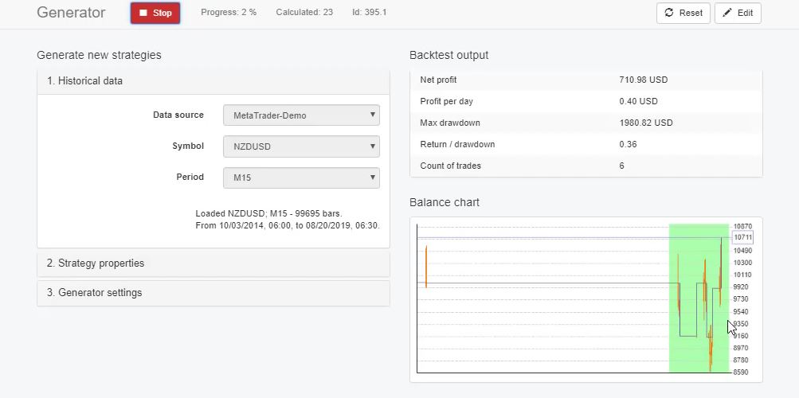Click the Reset button's refresh icon
The width and height of the screenshot is (799, 398).
pos(669,13)
